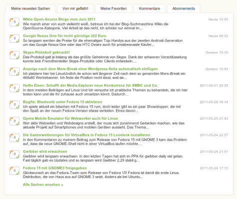
Task: Open Heiße Eisen Media Explorer post
Action: point(90,85)
